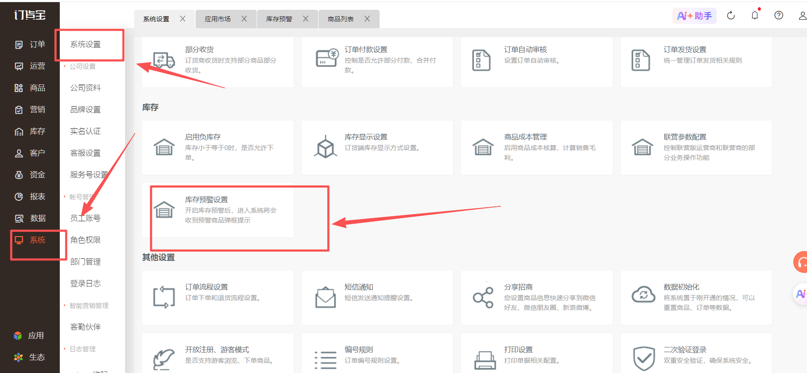This screenshot has height=373, width=807.
Task: Open the 资金 sidebar menu
Action: 30,175
